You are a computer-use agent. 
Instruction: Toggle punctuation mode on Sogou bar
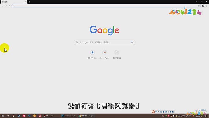(159, 112)
